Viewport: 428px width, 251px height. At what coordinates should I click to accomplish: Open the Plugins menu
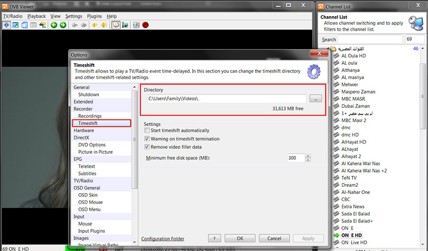(95, 16)
